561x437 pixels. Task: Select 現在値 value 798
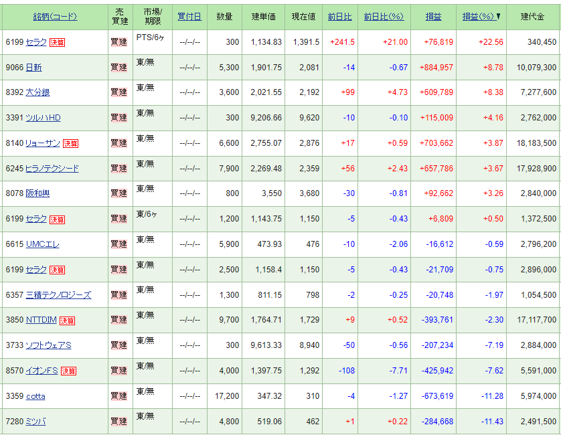313,295
